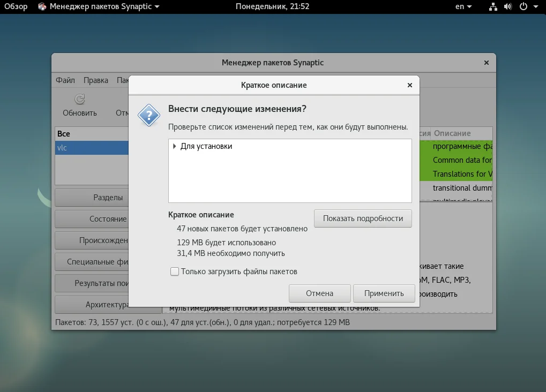Click the 129 MB будет использовано text

click(226, 243)
